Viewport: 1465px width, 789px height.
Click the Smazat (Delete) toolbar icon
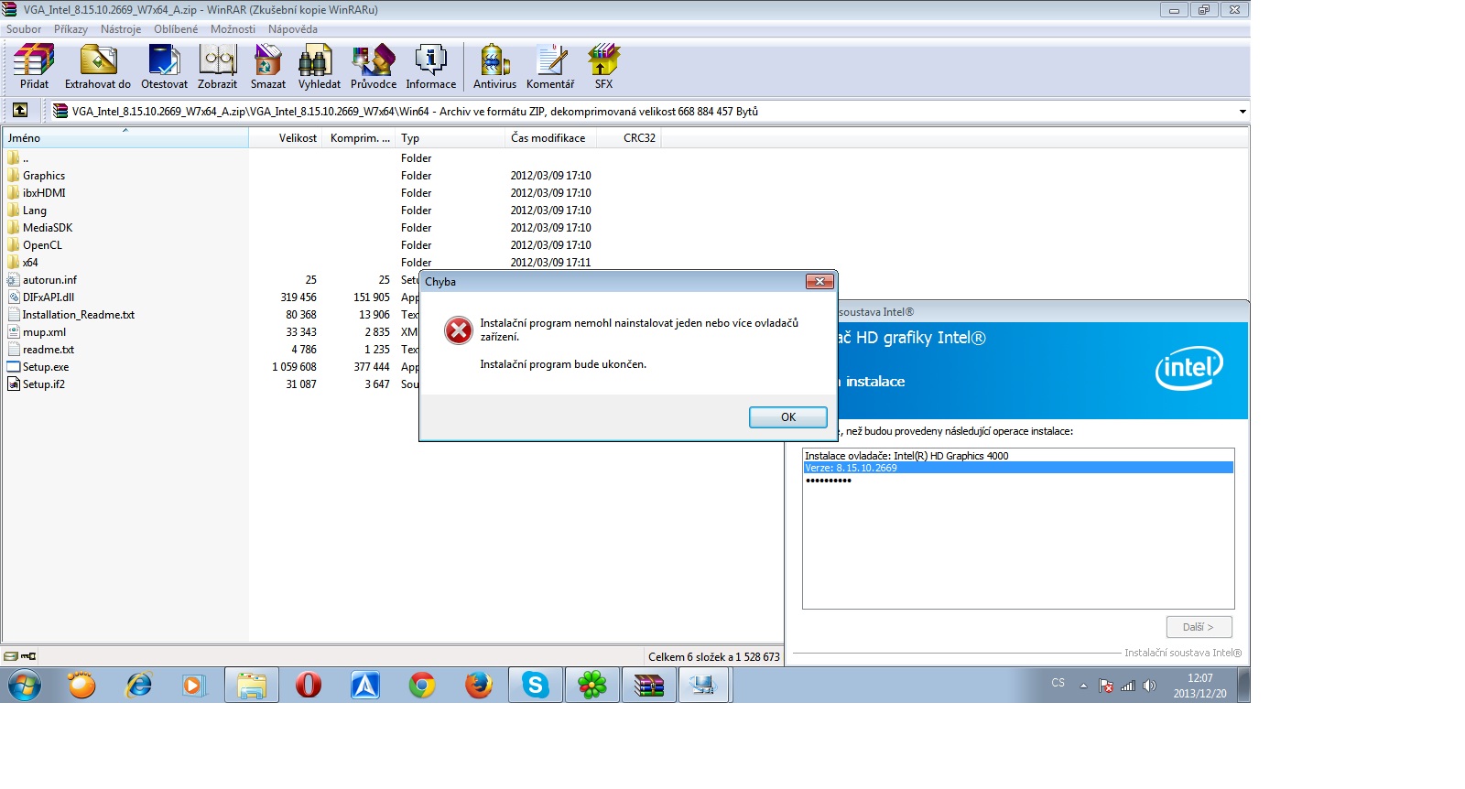coord(268,67)
